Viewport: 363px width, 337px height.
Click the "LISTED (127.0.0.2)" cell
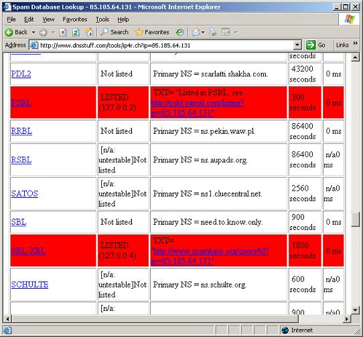point(123,102)
